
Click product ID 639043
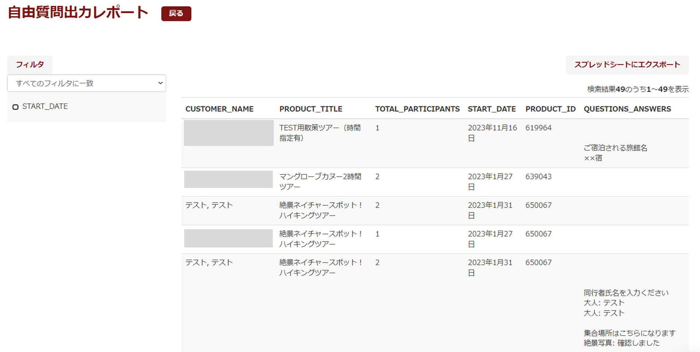(x=538, y=177)
